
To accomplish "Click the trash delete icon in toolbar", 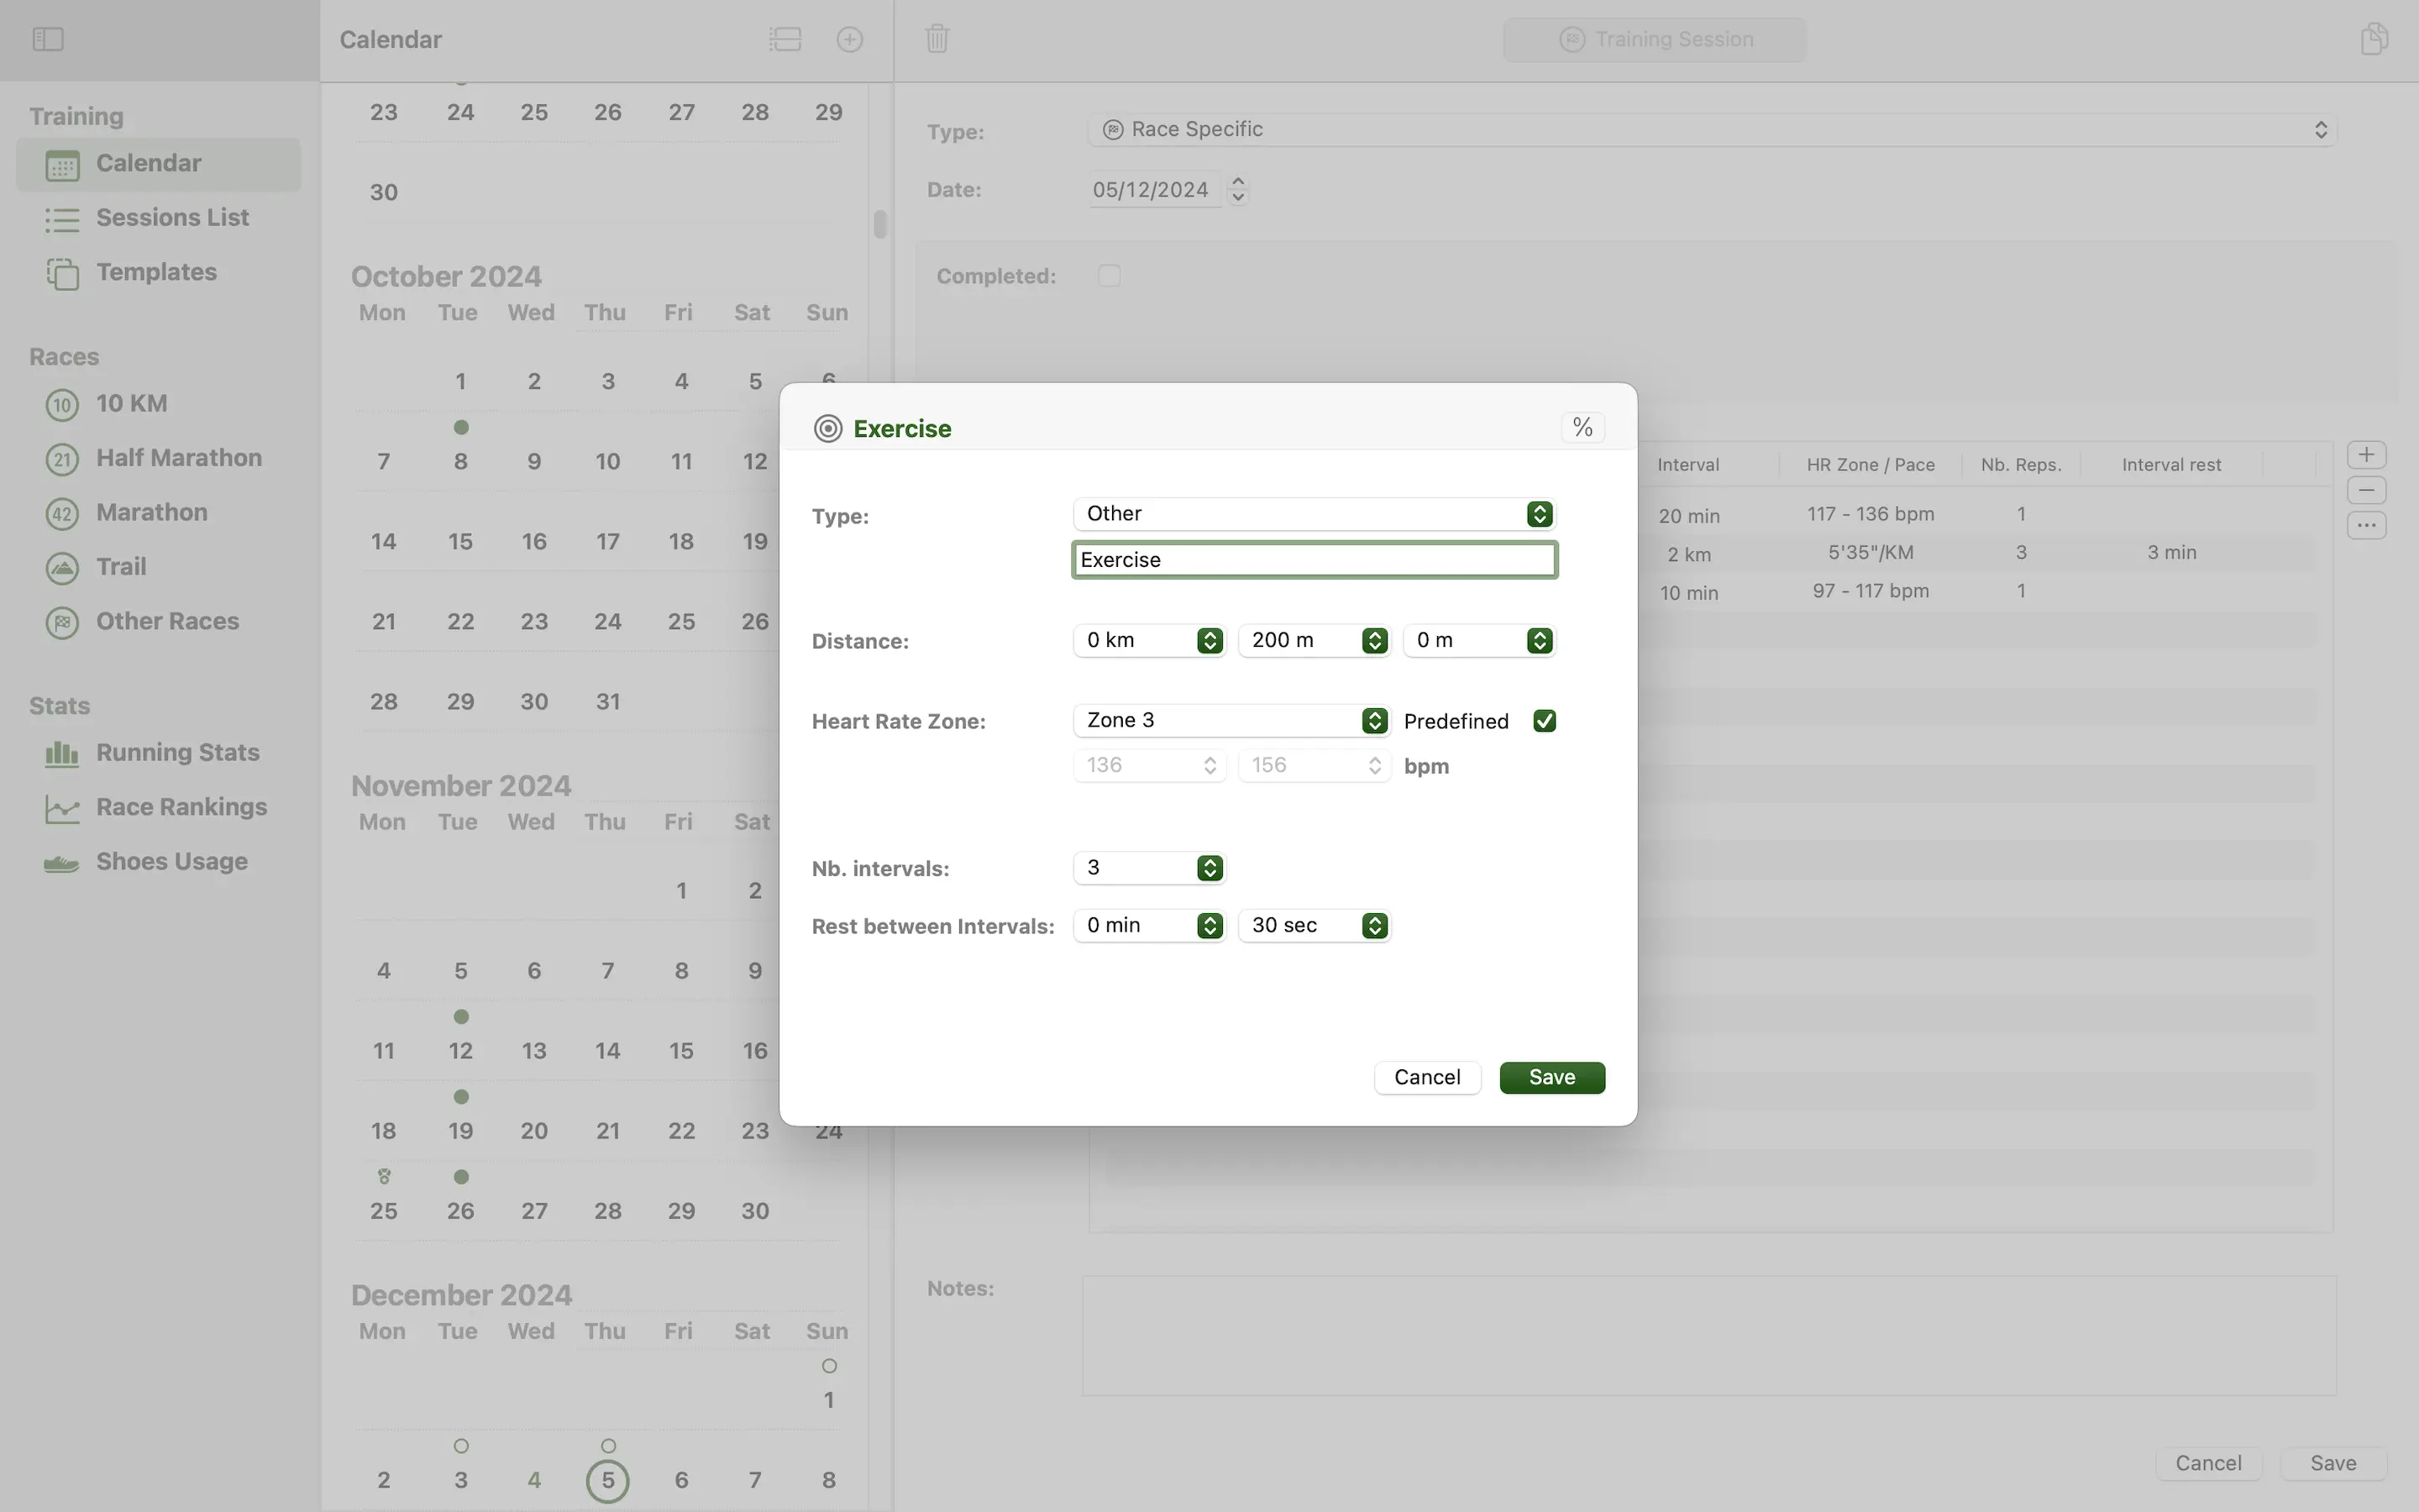I will 937,39.
